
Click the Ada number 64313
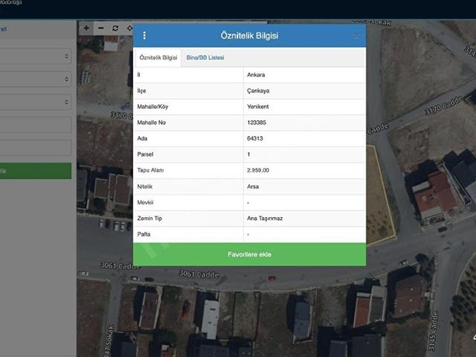pos(255,138)
